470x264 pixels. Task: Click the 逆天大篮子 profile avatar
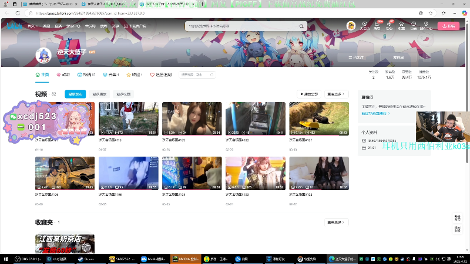coord(43,55)
